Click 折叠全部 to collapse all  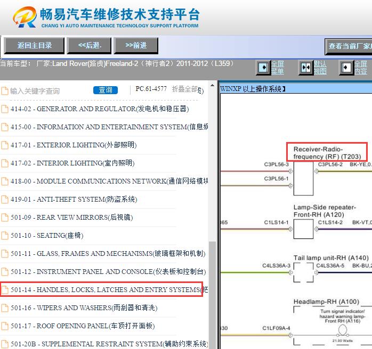coord(184,89)
